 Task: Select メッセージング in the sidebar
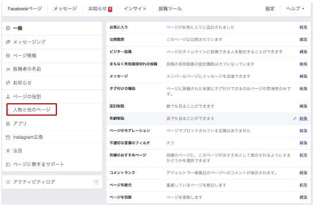click(52, 42)
